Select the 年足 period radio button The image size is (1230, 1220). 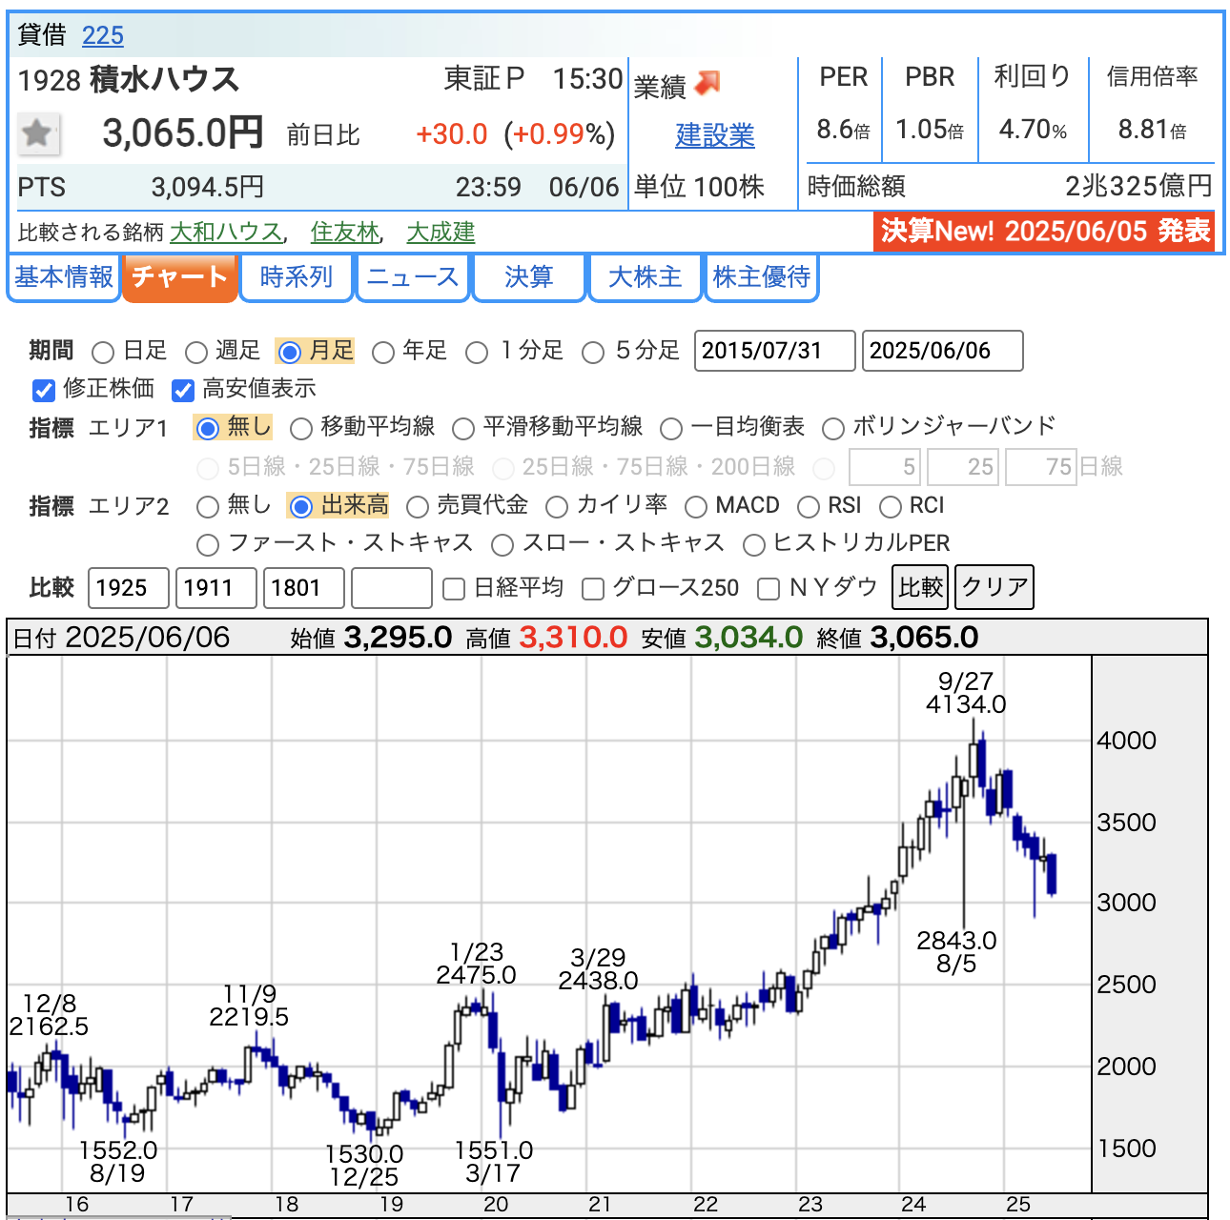(x=383, y=353)
